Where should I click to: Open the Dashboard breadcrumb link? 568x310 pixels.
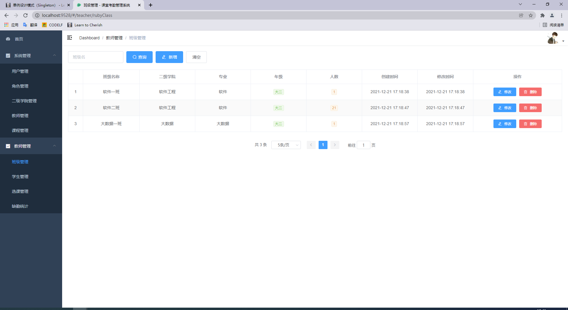pyautogui.click(x=89, y=38)
